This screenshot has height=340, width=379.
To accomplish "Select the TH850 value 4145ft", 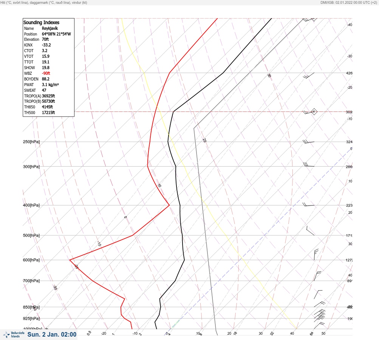I will click(x=47, y=107).
